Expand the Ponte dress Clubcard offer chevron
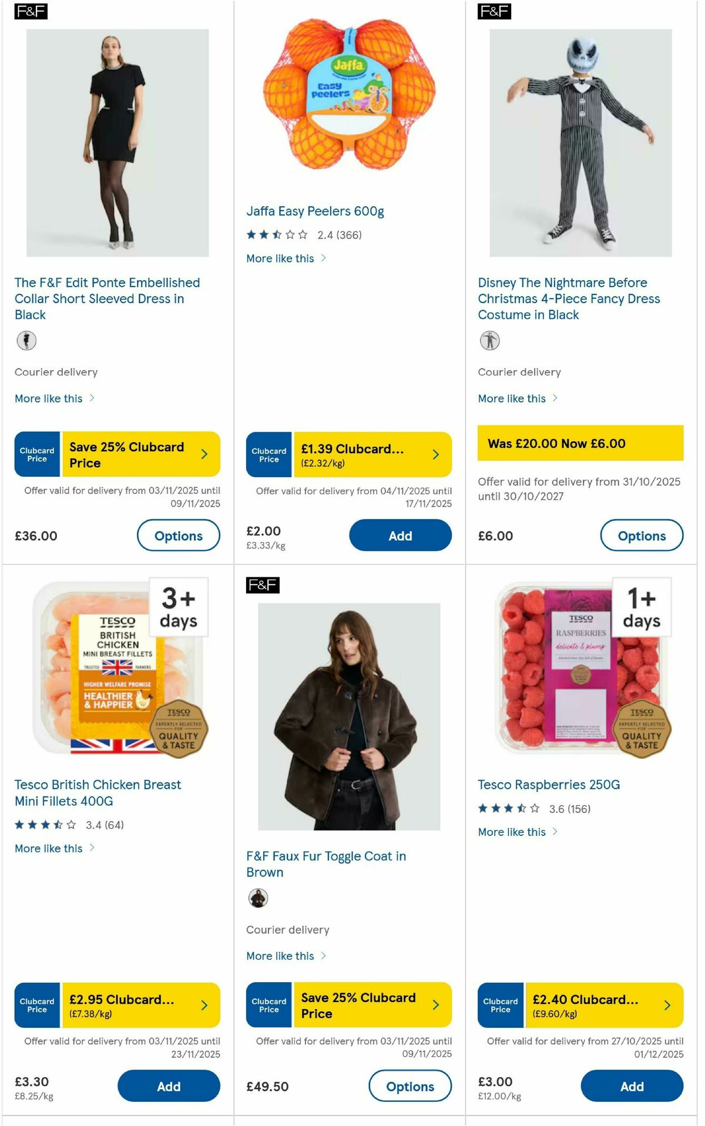The height and width of the screenshot is (1126, 705). [205, 453]
